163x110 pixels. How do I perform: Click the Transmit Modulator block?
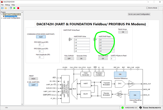(x=106, y=84)
